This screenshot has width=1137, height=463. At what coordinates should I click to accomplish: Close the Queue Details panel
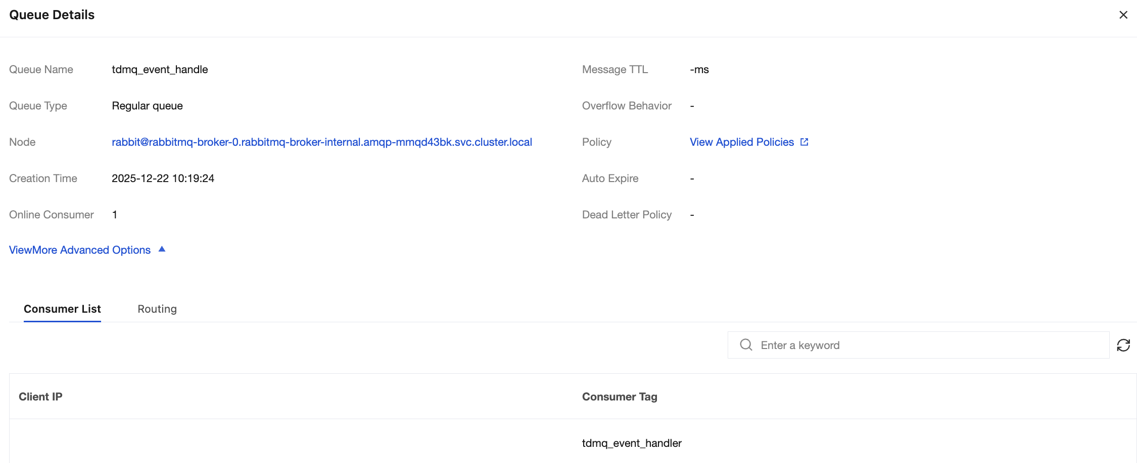pos(1123,15)
